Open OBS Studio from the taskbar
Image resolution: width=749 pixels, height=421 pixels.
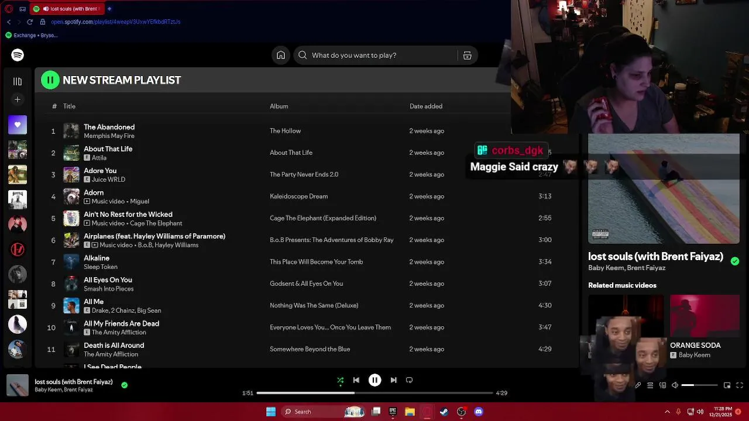click(x=461, y=412)
